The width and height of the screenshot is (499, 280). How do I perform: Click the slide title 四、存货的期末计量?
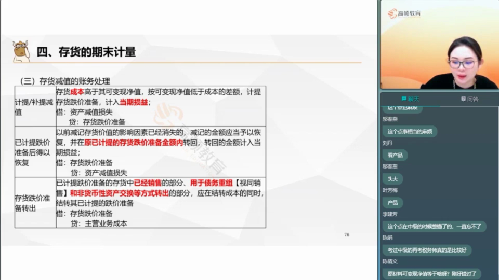coord(86,51)
